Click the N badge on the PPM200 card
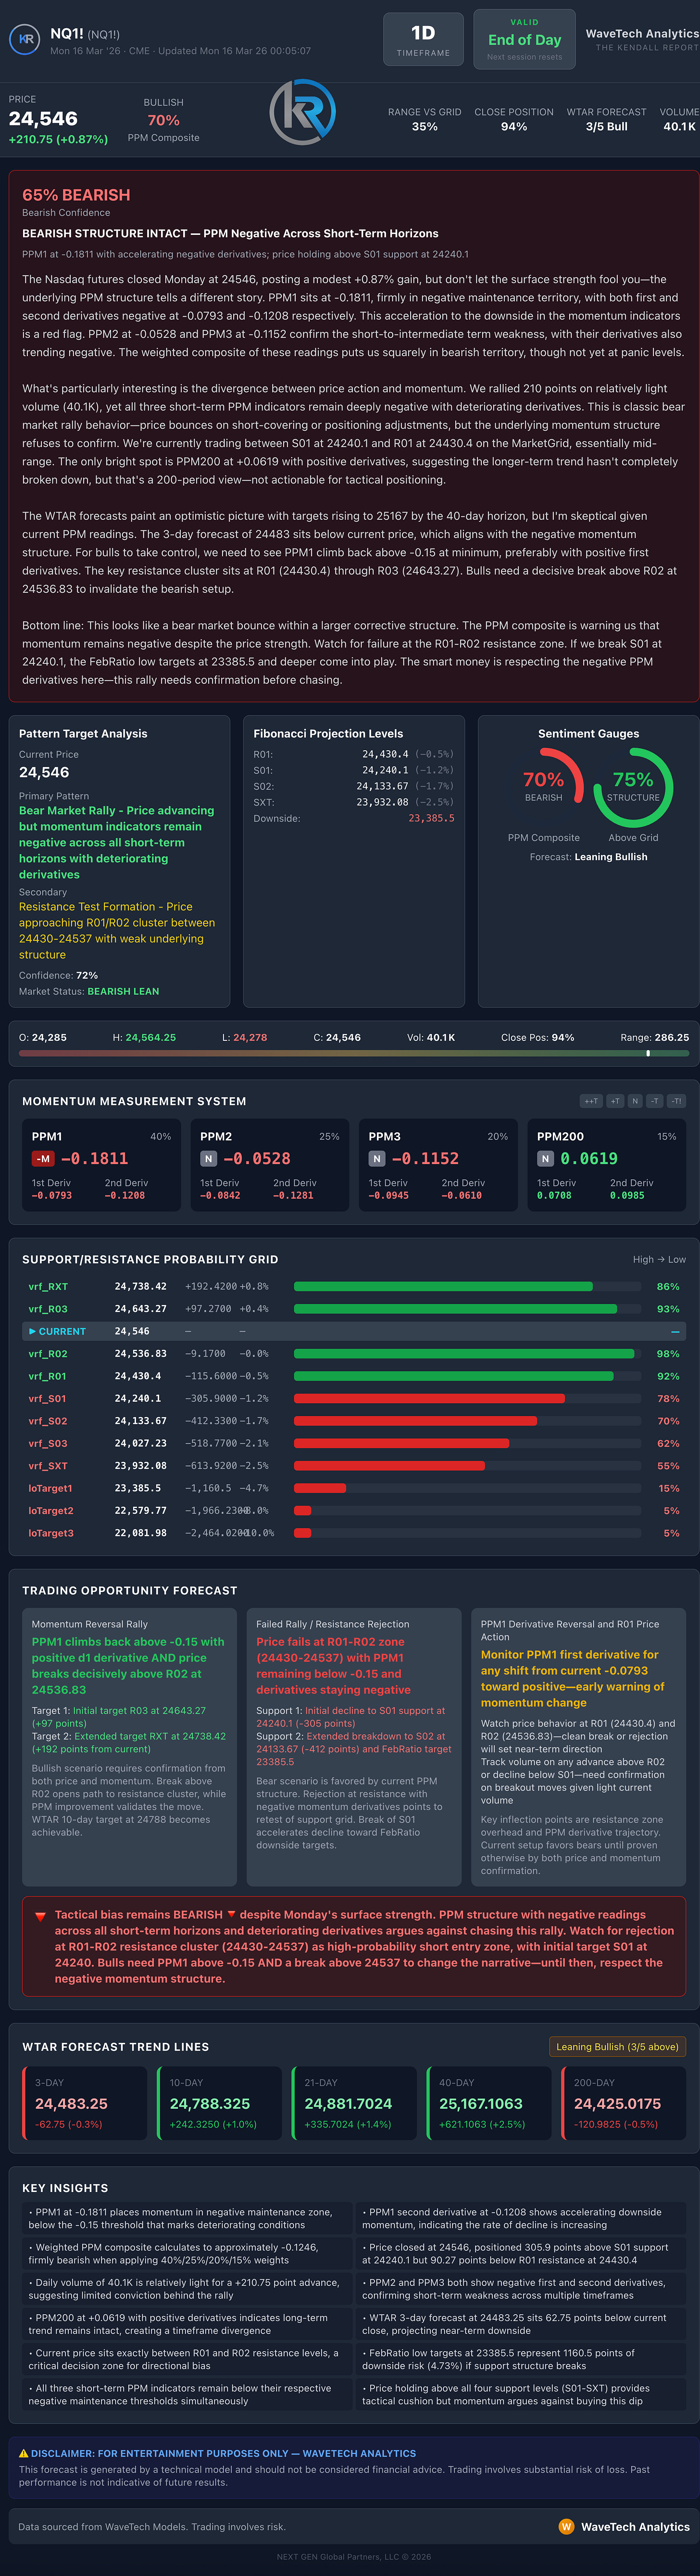Screen dimensions: 700x2576 coord(545,1159)
